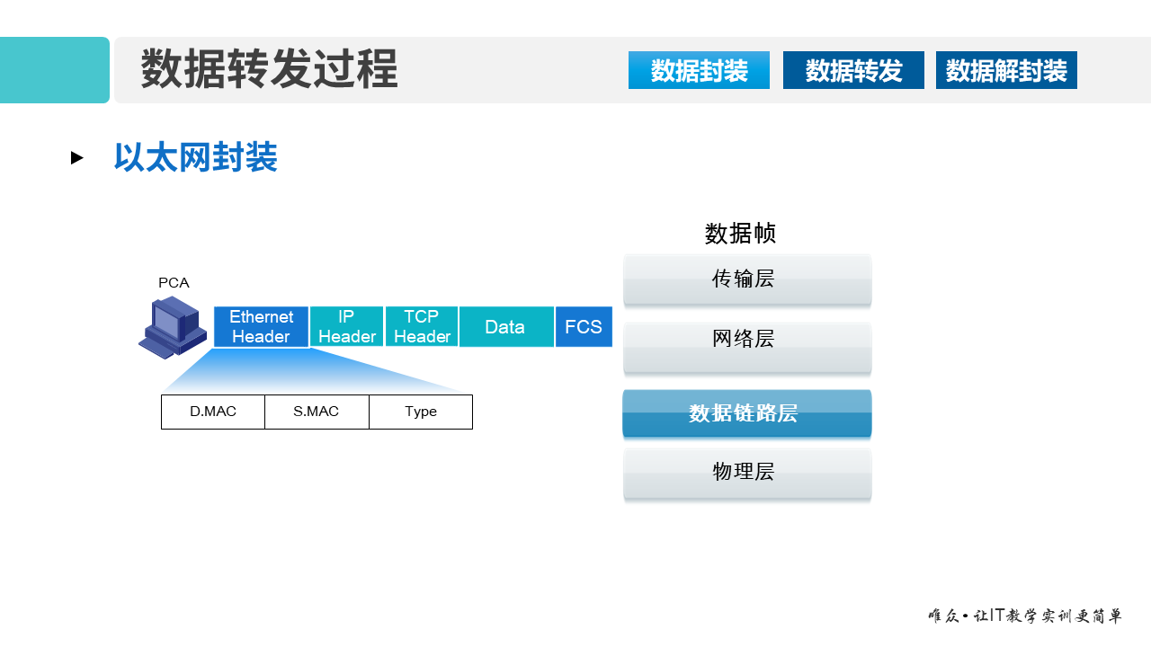Expand the D.MAC field cell
Image resolution: width=1151 pixels, height=647 pixels.
click(x=213, y=412)
